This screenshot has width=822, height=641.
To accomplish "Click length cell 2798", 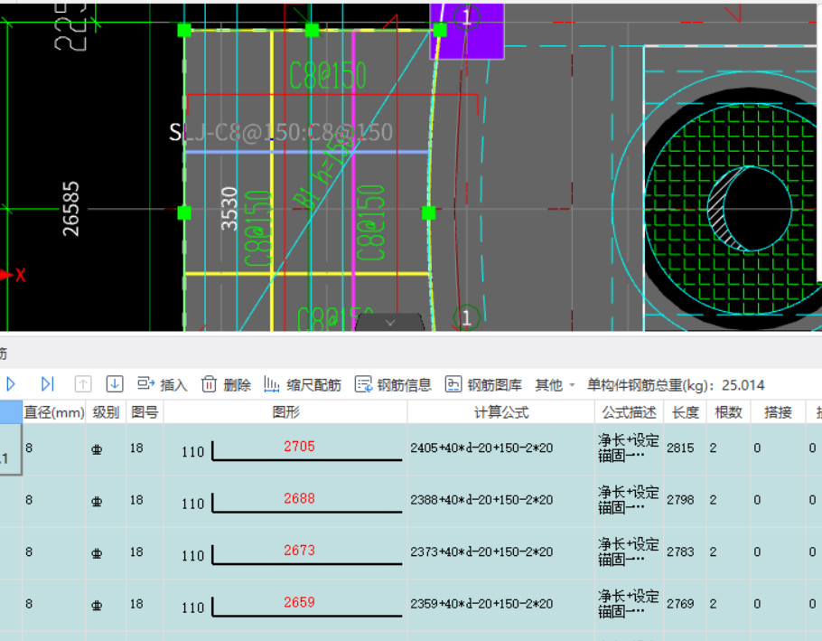I will click(x=680, y=500).
